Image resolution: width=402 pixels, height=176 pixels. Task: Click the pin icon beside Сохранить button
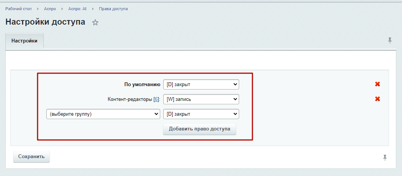385,157
